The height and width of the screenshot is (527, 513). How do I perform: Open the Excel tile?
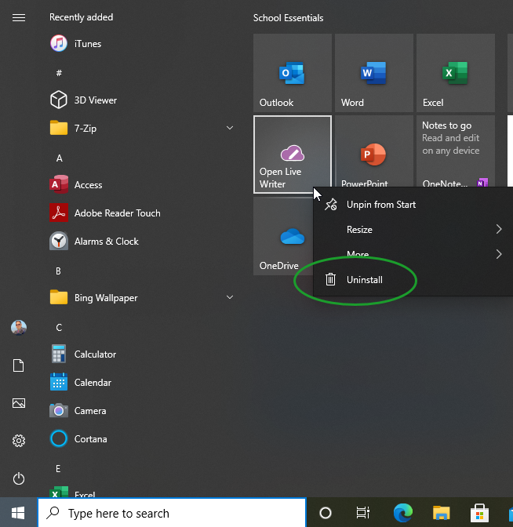pyautogui.click(x=455, y=73)
